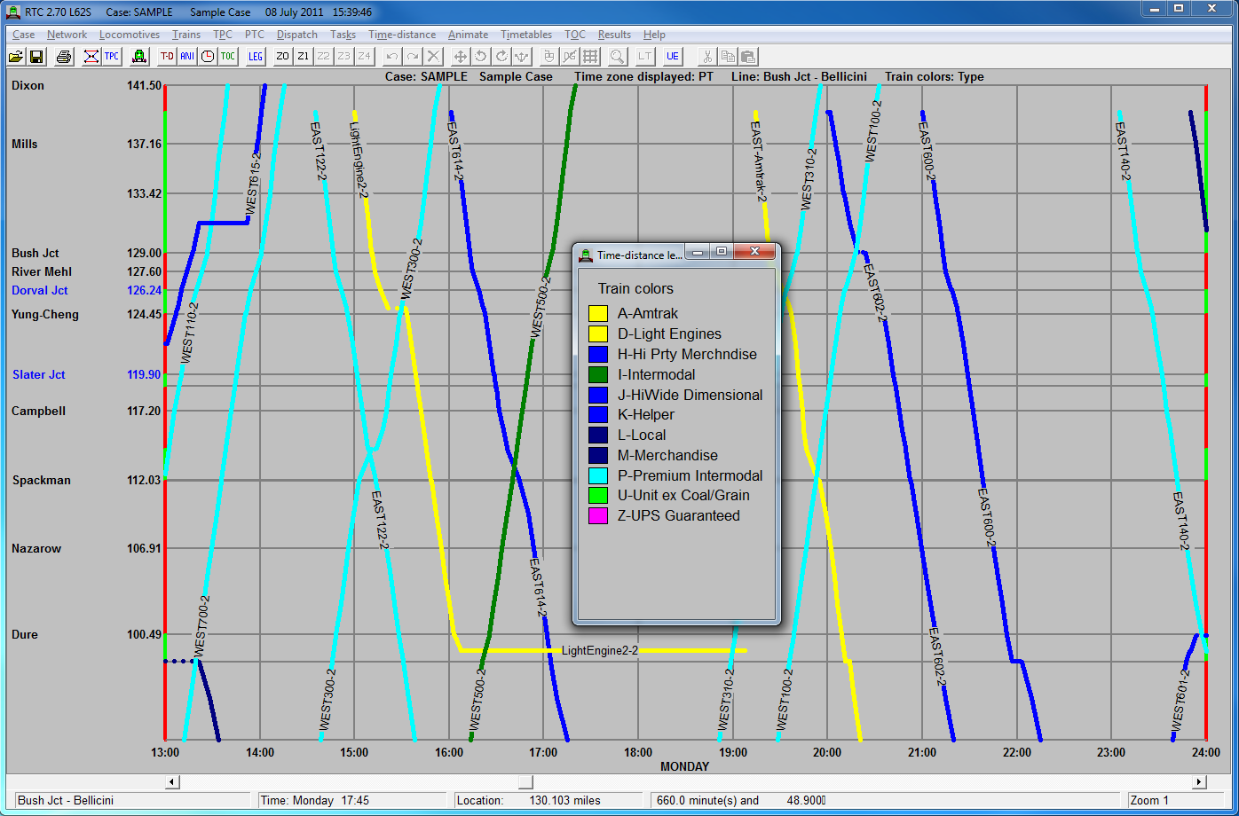Click the Print toolbar icon
This screenshot has height=816, width=1239.
point(64,57)
